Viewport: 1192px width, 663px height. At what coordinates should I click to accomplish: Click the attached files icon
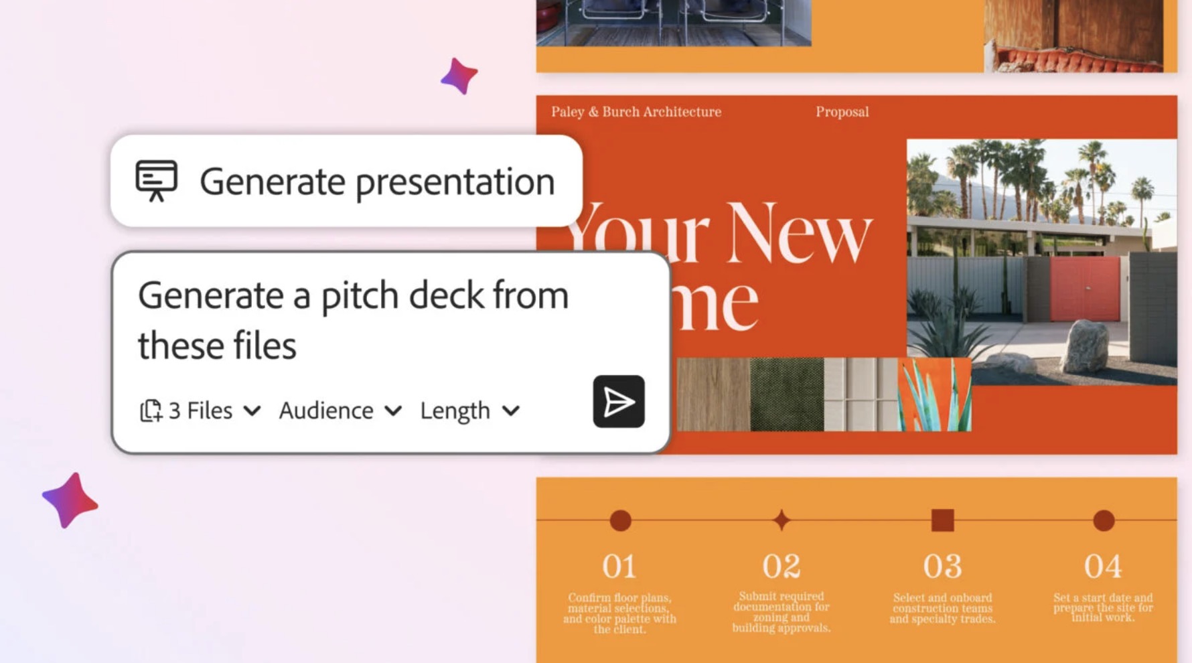[x=151, y=411]
